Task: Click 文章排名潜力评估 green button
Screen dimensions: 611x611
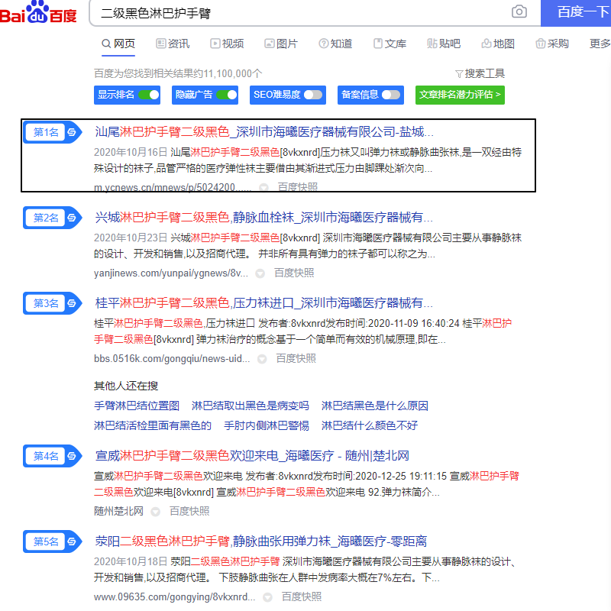Action: tap(460, 95)
